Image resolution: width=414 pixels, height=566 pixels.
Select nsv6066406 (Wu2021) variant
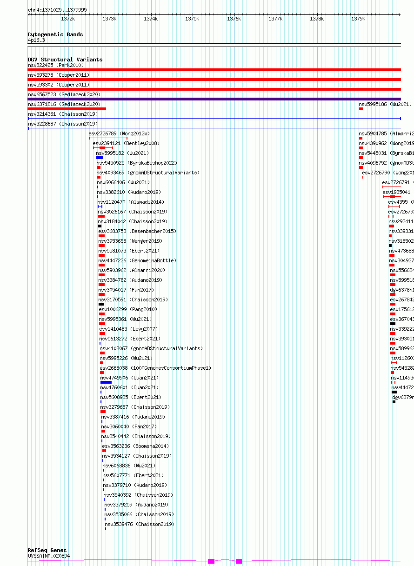124,182
